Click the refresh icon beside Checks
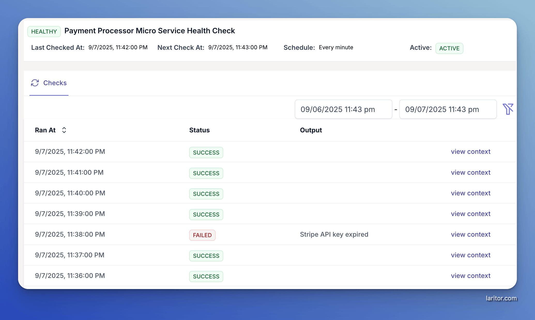Viewport: 535px width, 320px height. tap(35, 83)
